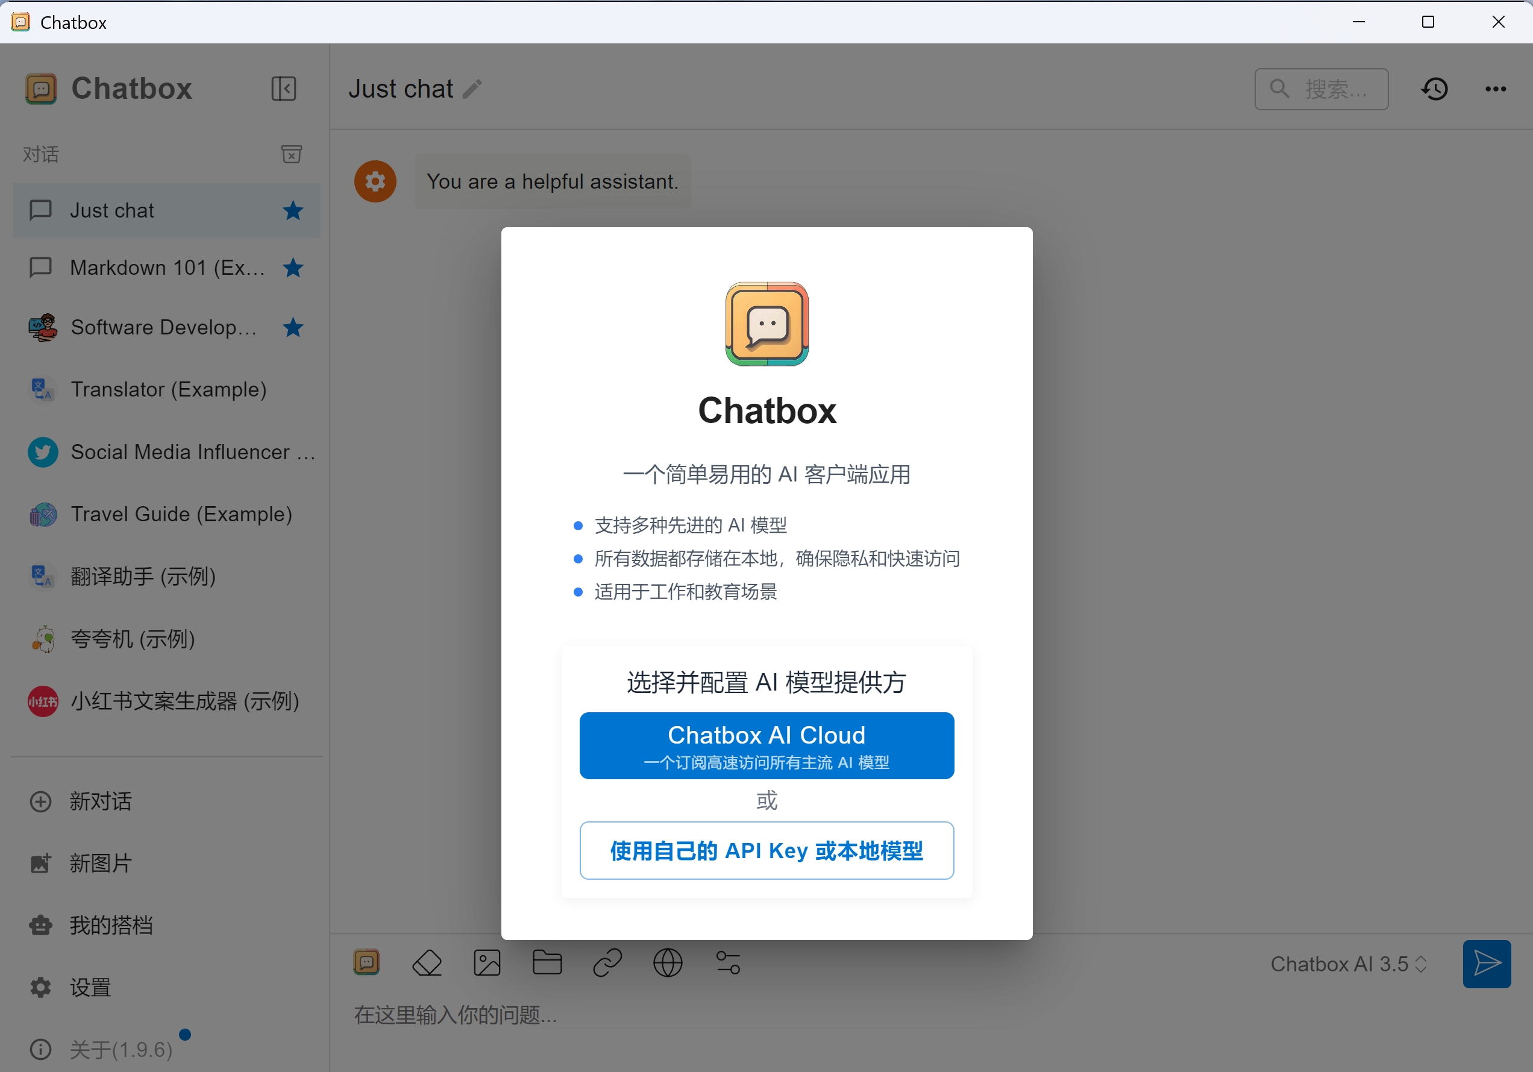
Task: Minimize the Chatbox window
Action: coord(1359,22)
